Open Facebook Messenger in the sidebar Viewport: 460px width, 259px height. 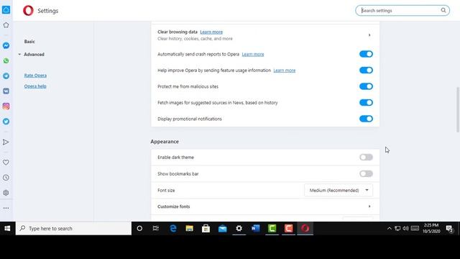(6, 45)
